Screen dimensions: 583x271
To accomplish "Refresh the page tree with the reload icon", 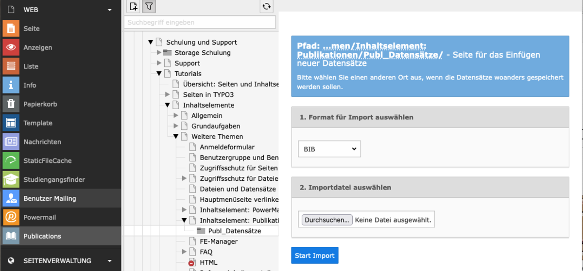I will 266,6.
